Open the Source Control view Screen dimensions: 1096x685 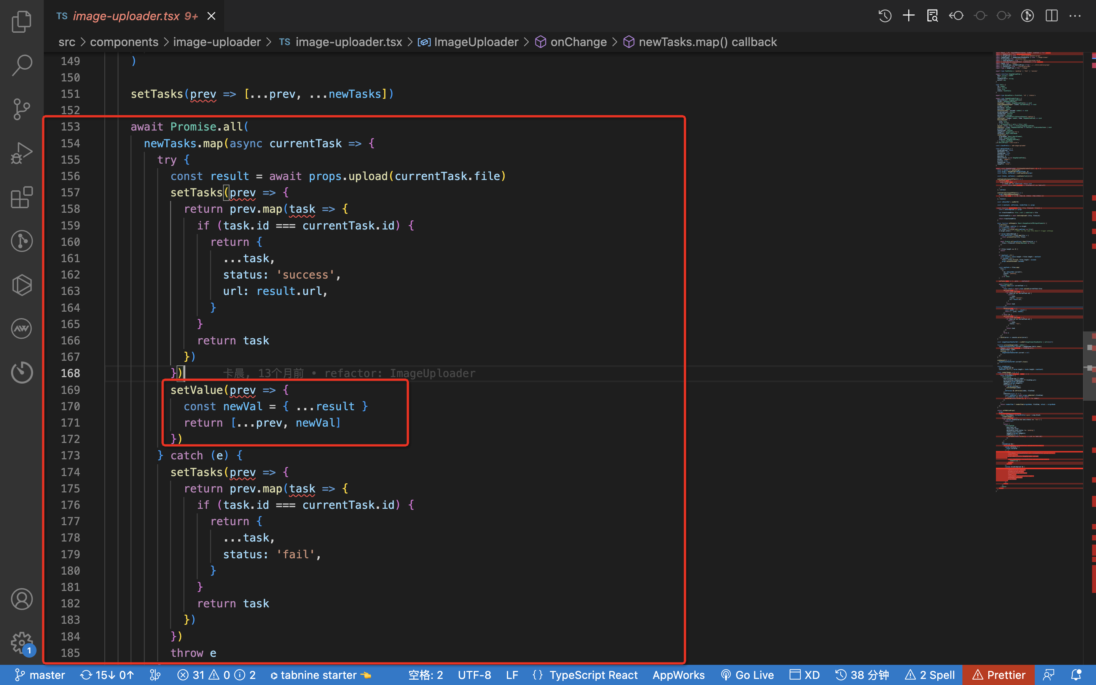pos(22,109)
